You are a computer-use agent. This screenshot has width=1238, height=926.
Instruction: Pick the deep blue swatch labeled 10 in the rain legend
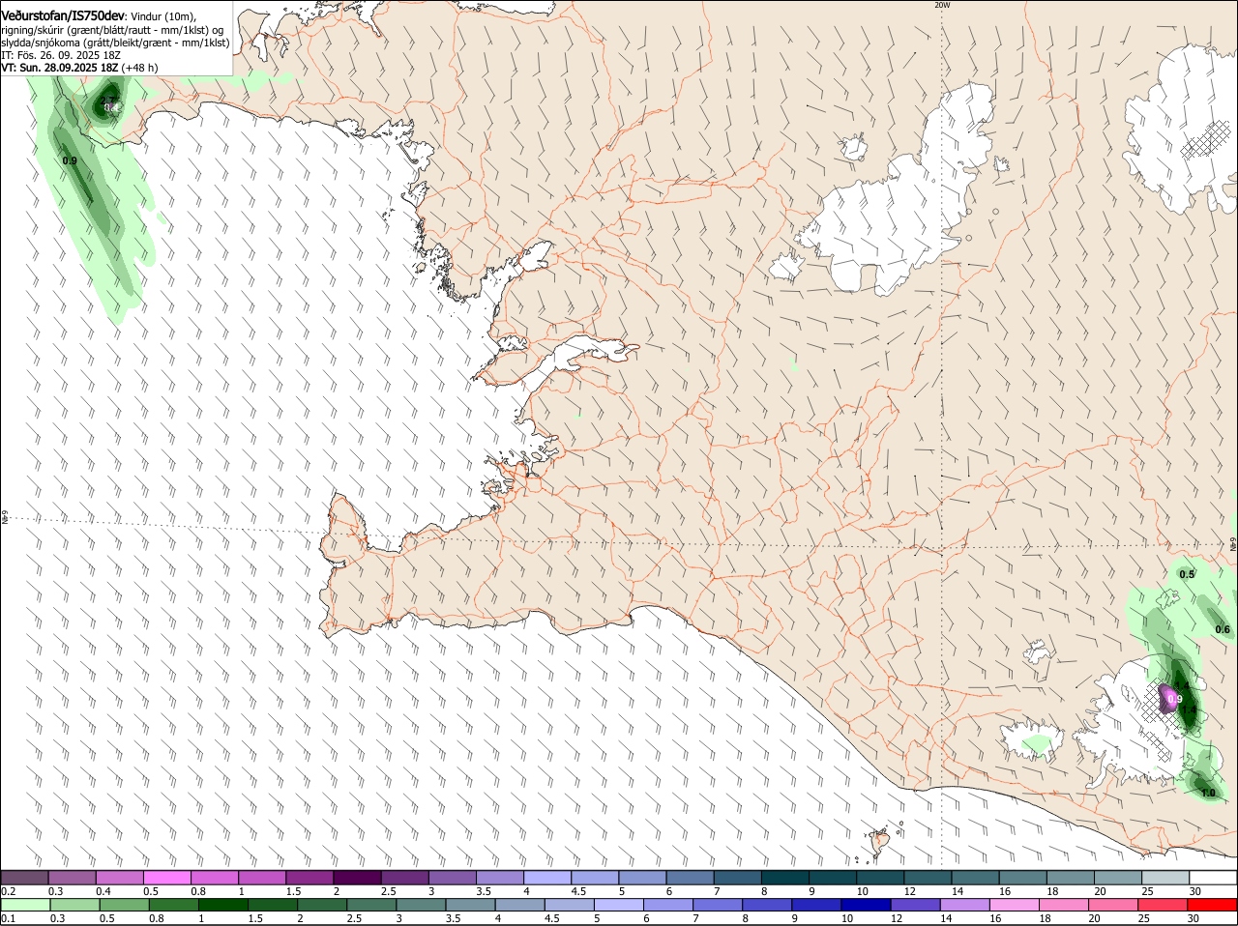866,906
